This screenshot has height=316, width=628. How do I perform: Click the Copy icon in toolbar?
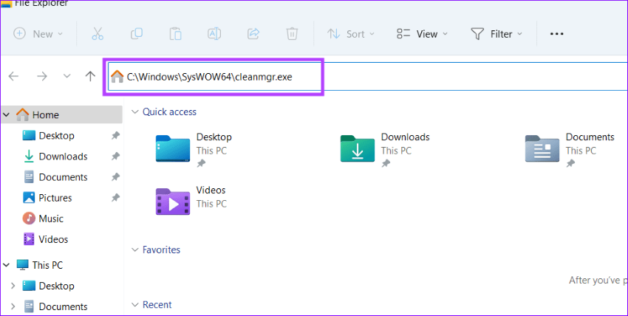coord(137,34)
